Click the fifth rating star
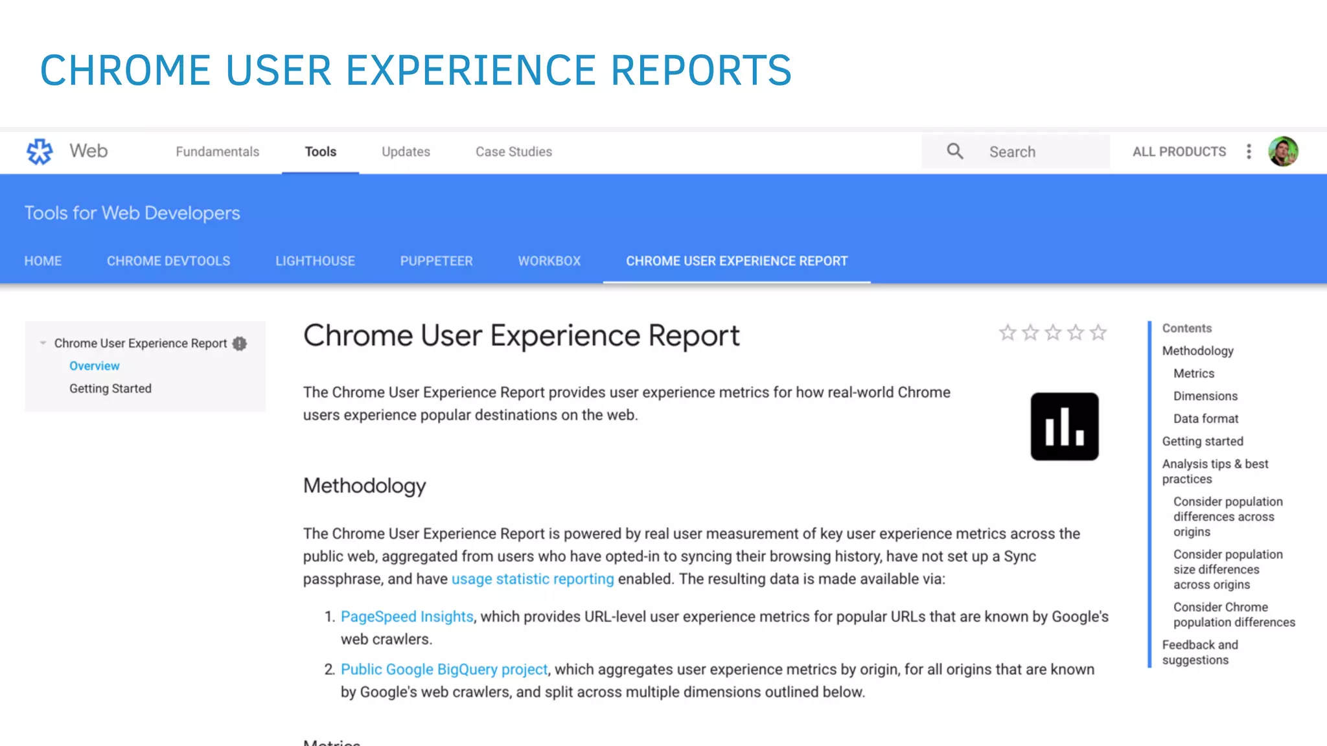Image resolution: width=1327 pixels, height=746 pixels. 1098,333
